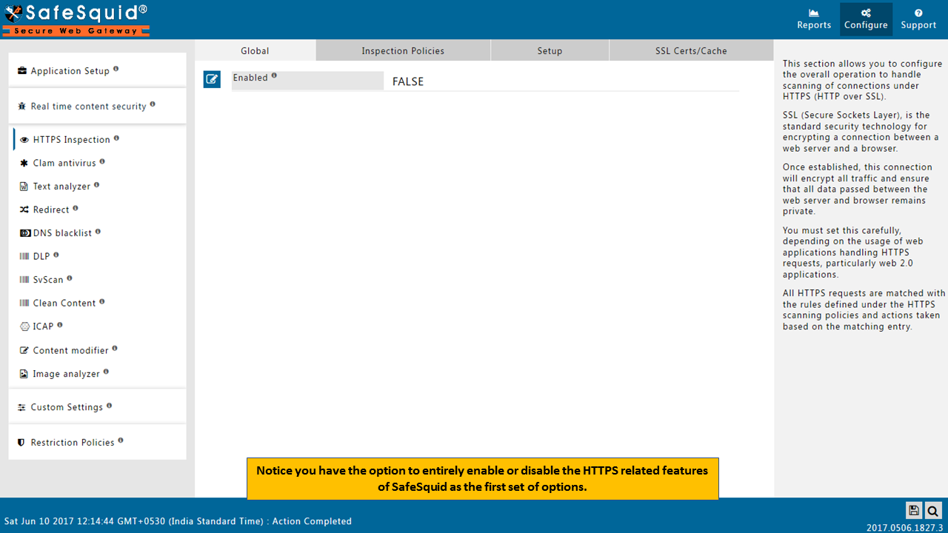Switch to the Inspection Policies tab

(403, 51)
